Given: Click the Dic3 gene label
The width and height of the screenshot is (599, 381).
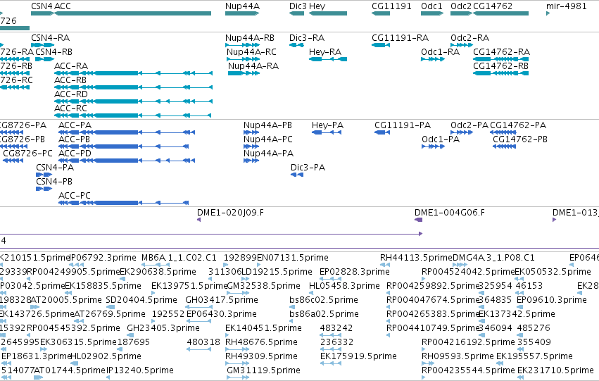Looking at the screenshot, I should pos(298,6).
